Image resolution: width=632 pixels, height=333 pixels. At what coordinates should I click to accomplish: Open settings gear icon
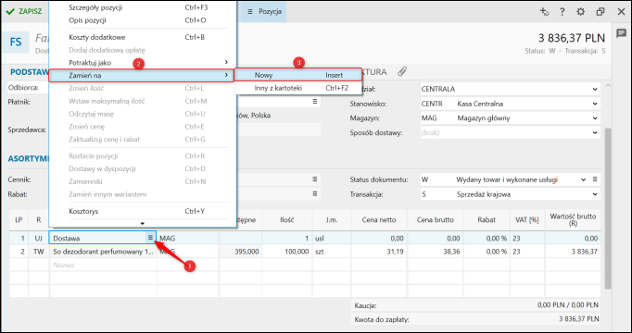pos(580,12)
